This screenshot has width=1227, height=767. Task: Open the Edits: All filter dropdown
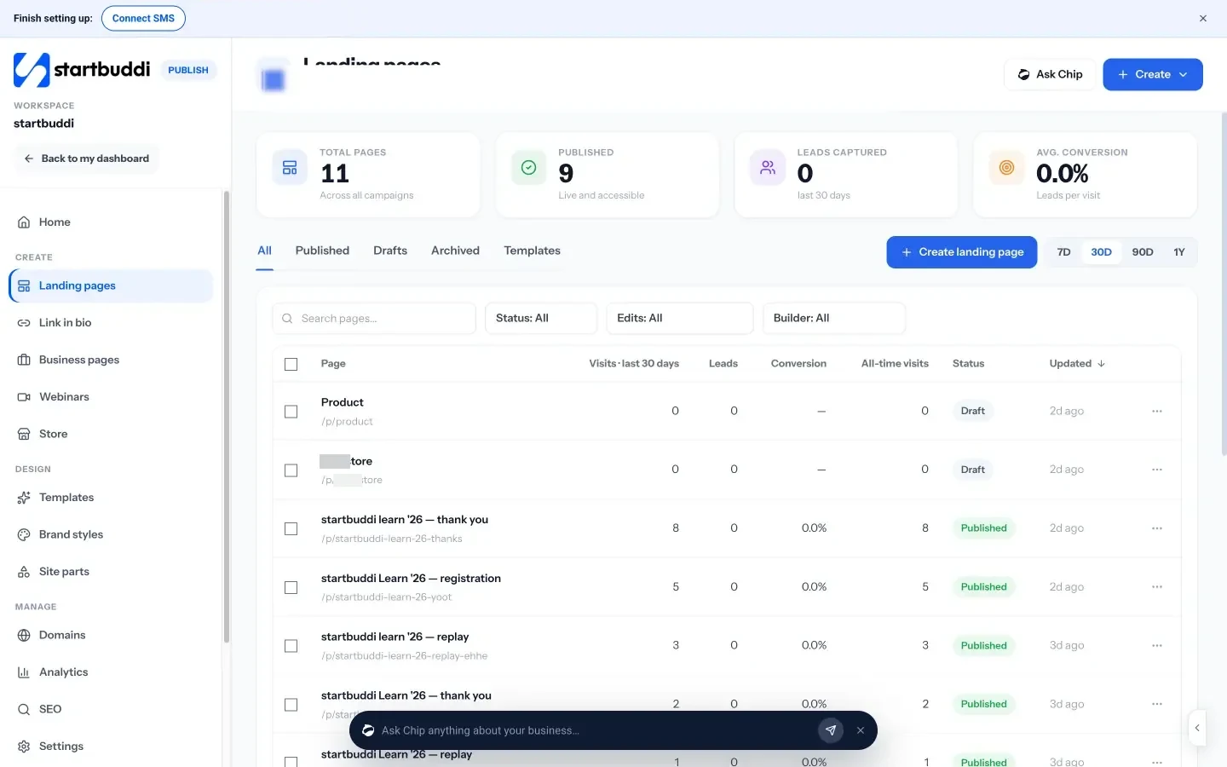[680, 318]
